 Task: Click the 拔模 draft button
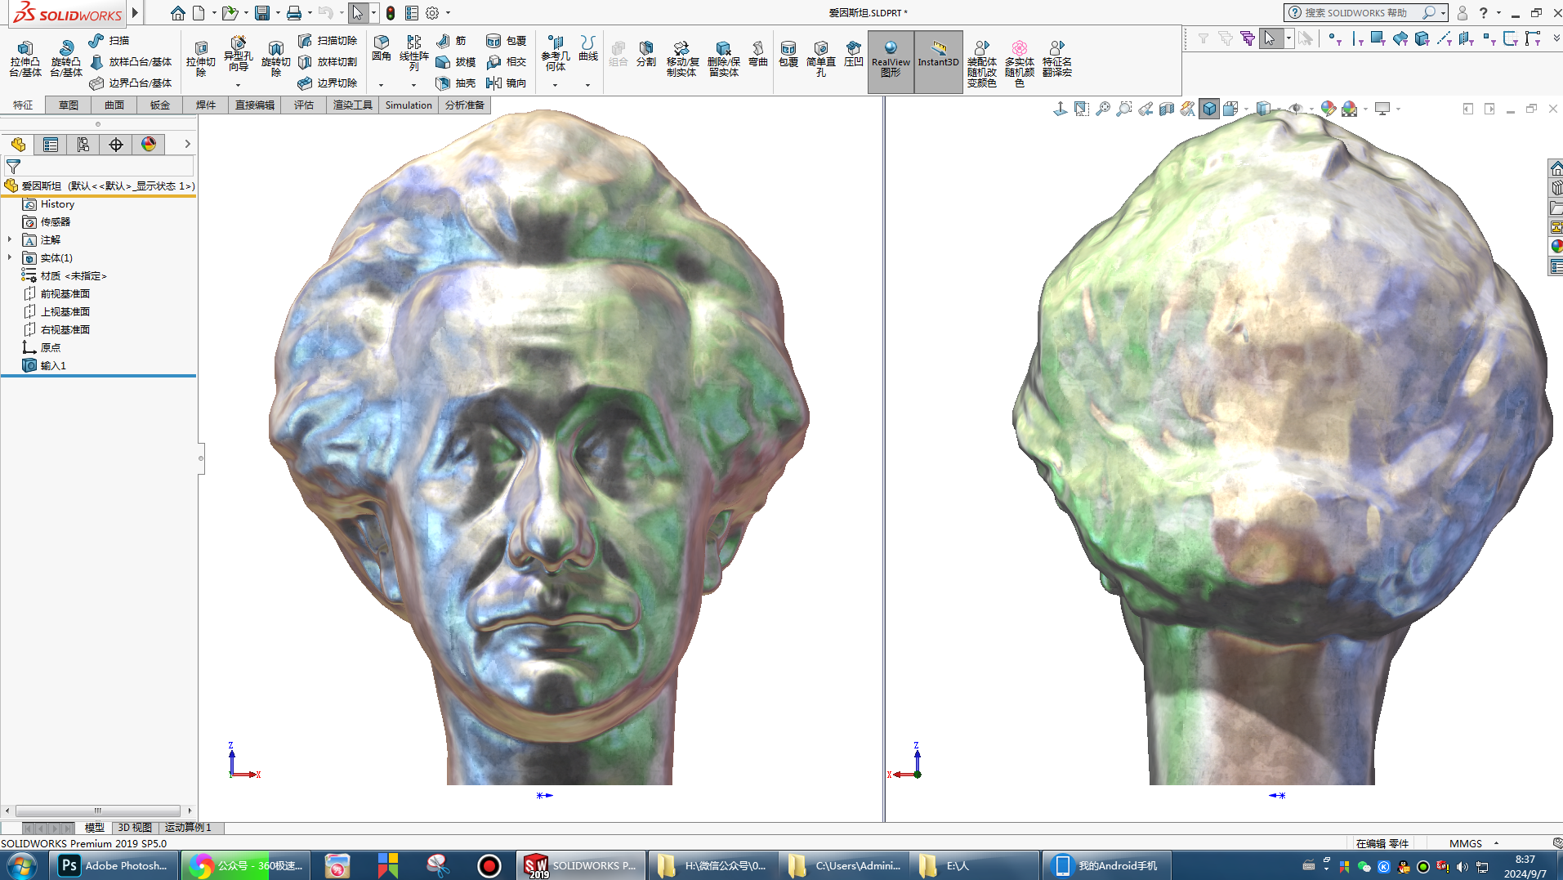[456, 61]
